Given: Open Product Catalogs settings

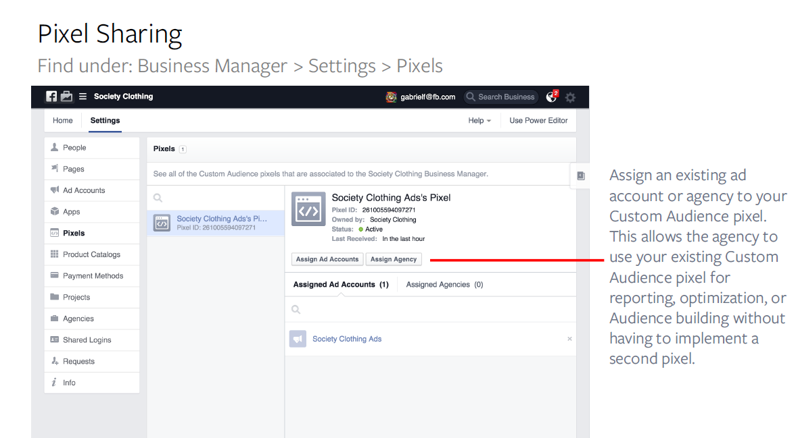Looking at the screenshot, I should coord(92,254).
